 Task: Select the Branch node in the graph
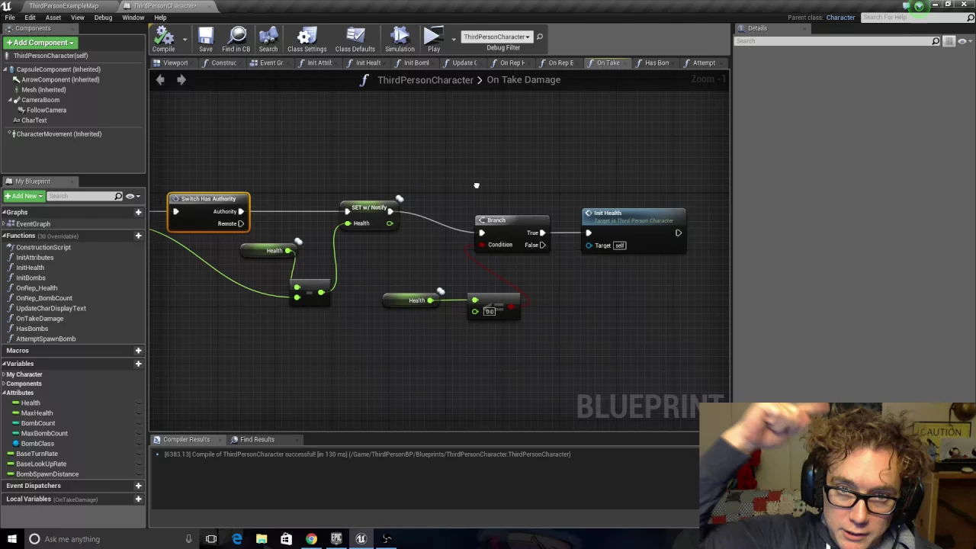click(x=512, y=233)
